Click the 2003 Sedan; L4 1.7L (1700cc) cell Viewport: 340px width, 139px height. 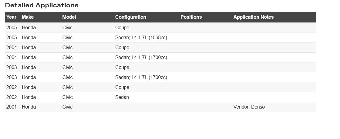click(x=141, y=77)
